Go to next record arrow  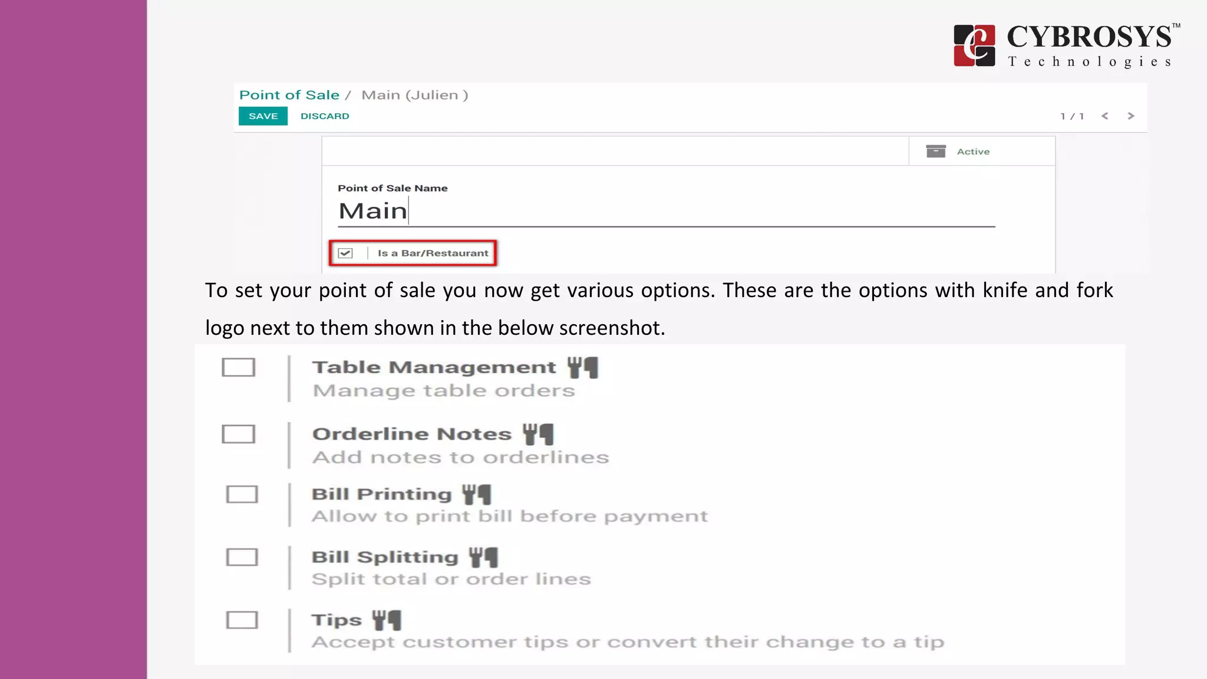click(x=1131, y=116)
